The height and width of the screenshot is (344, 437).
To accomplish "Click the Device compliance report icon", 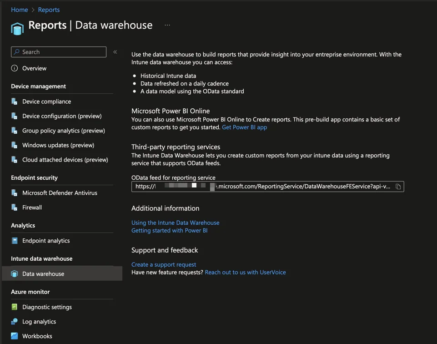I will 15,101.
